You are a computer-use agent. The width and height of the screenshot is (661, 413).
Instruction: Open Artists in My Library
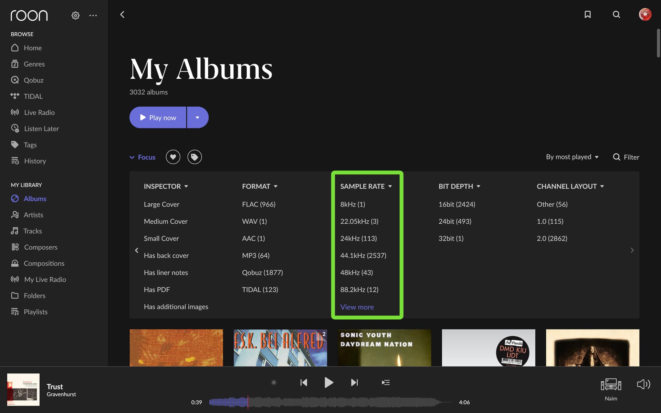tap(27, 215)
